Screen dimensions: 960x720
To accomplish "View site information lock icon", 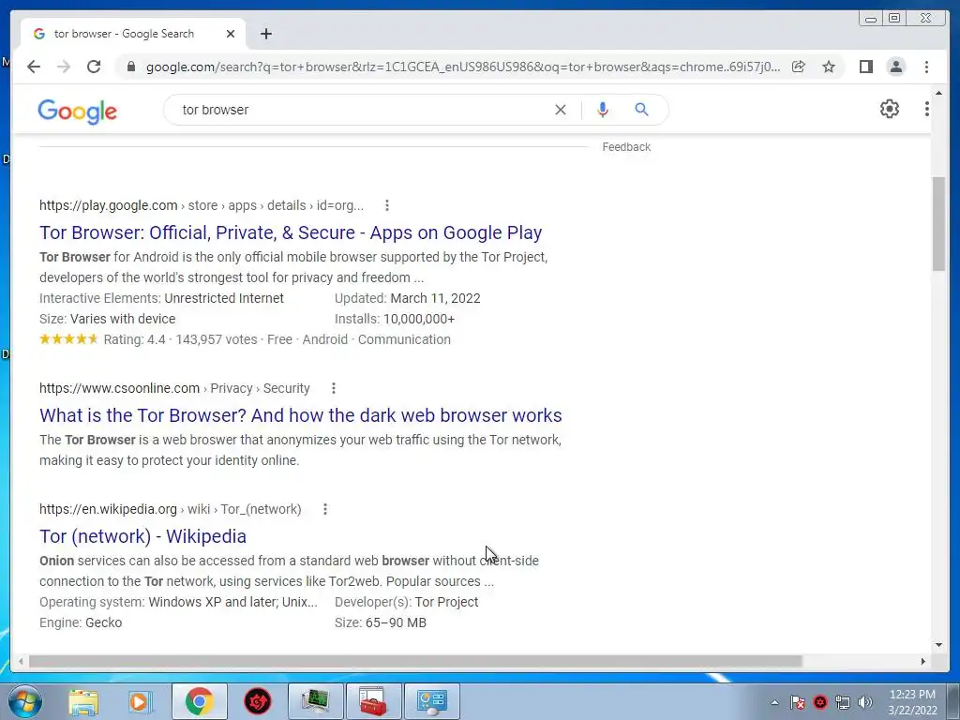I will (x=131, y=67).
